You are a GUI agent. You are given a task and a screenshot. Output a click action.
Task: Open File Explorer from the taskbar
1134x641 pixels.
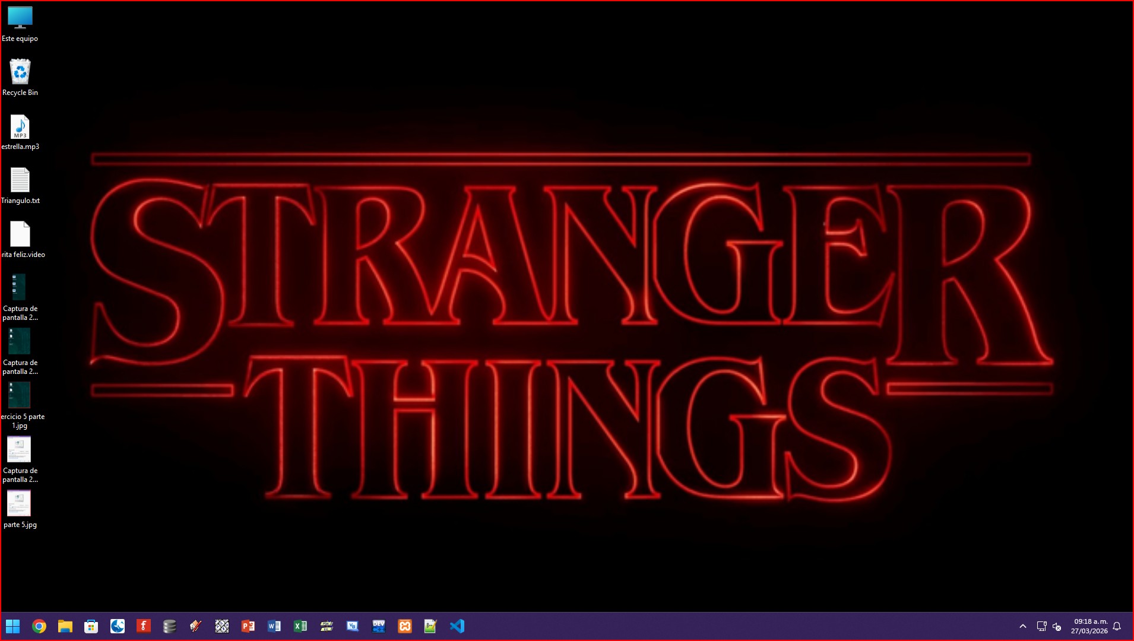coord(65,626)
